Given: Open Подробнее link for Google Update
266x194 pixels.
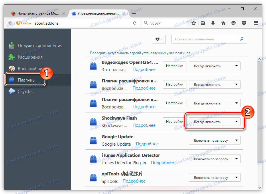Looking at the screenshot, I should point(147,144).
